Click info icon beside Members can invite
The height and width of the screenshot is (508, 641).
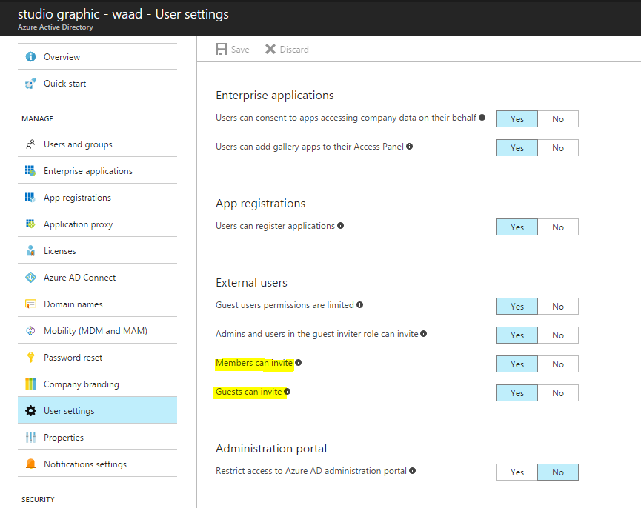[299, 363]
